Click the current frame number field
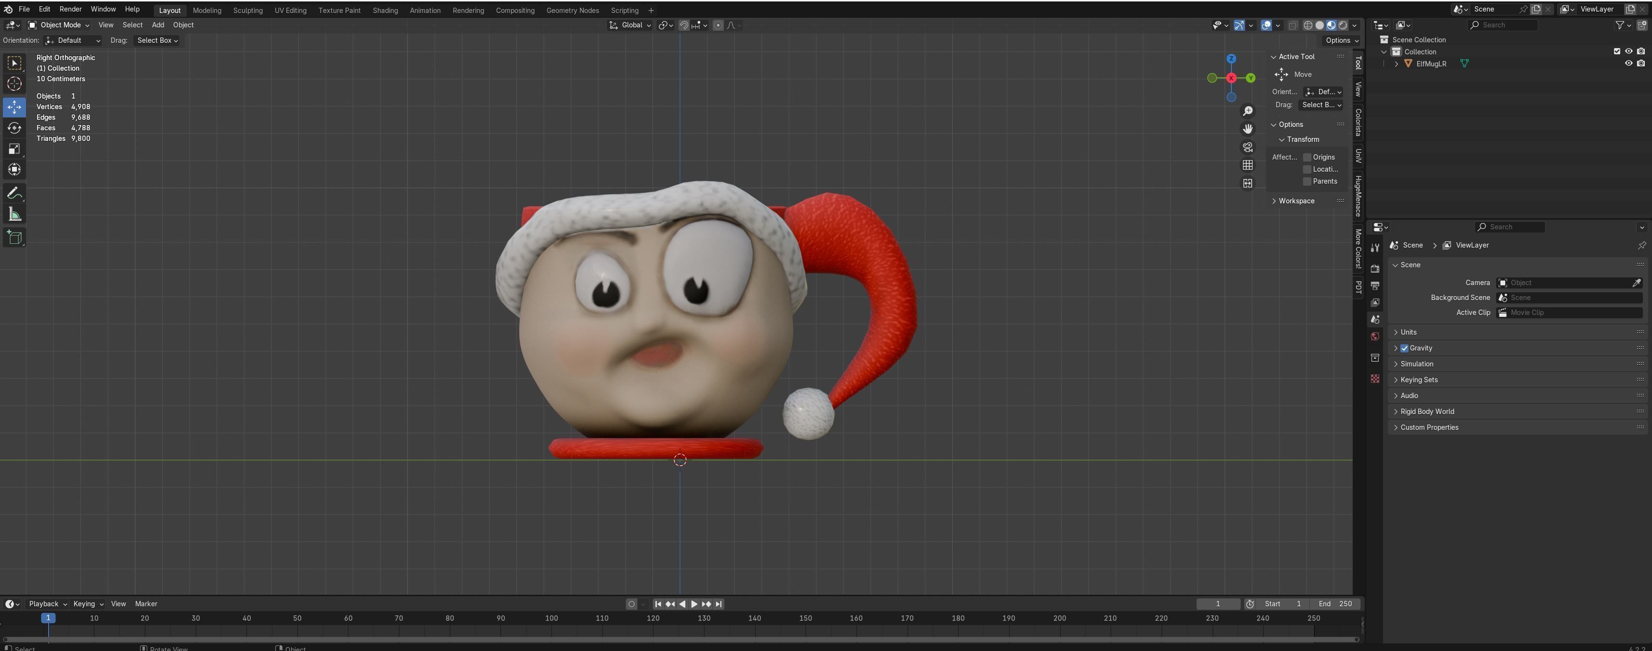 pos(1218,603)
